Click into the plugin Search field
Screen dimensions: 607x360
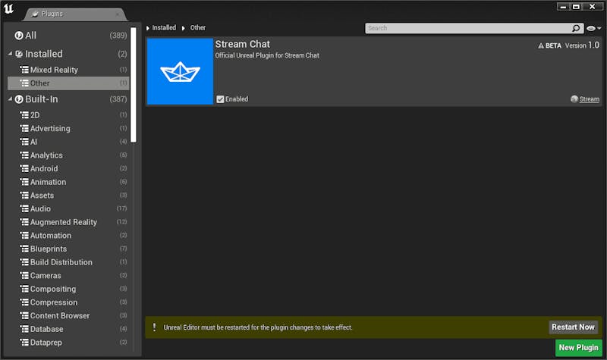click(x=467, y=28)
